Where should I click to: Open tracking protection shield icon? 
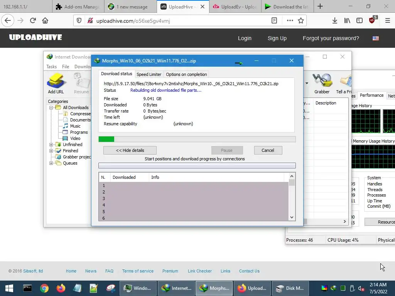(x=79, y=21)
